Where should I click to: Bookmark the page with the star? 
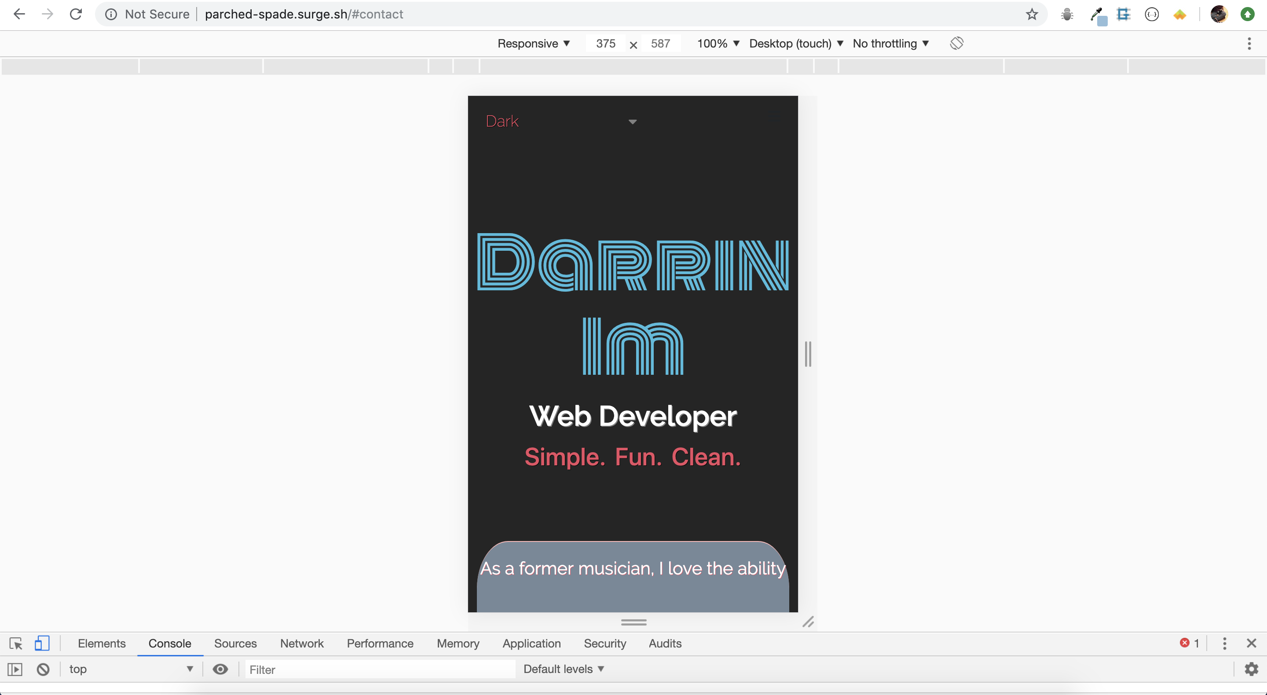1031,14
